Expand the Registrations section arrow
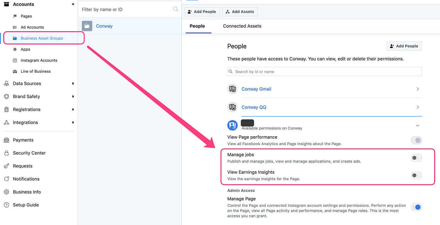This screenshot has height=225, width=440. coord(73,109)
